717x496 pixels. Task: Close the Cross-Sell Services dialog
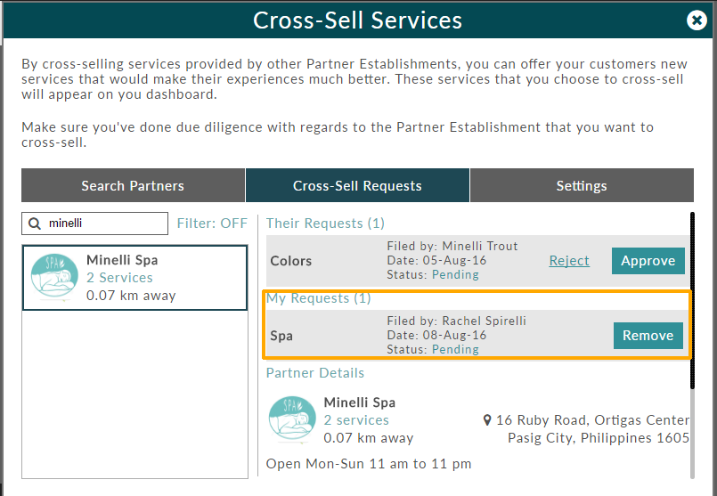pyautogui.click(x=697, y=20)
